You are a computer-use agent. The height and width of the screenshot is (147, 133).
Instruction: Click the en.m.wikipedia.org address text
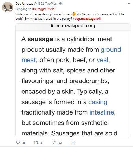tap(75, 26)
